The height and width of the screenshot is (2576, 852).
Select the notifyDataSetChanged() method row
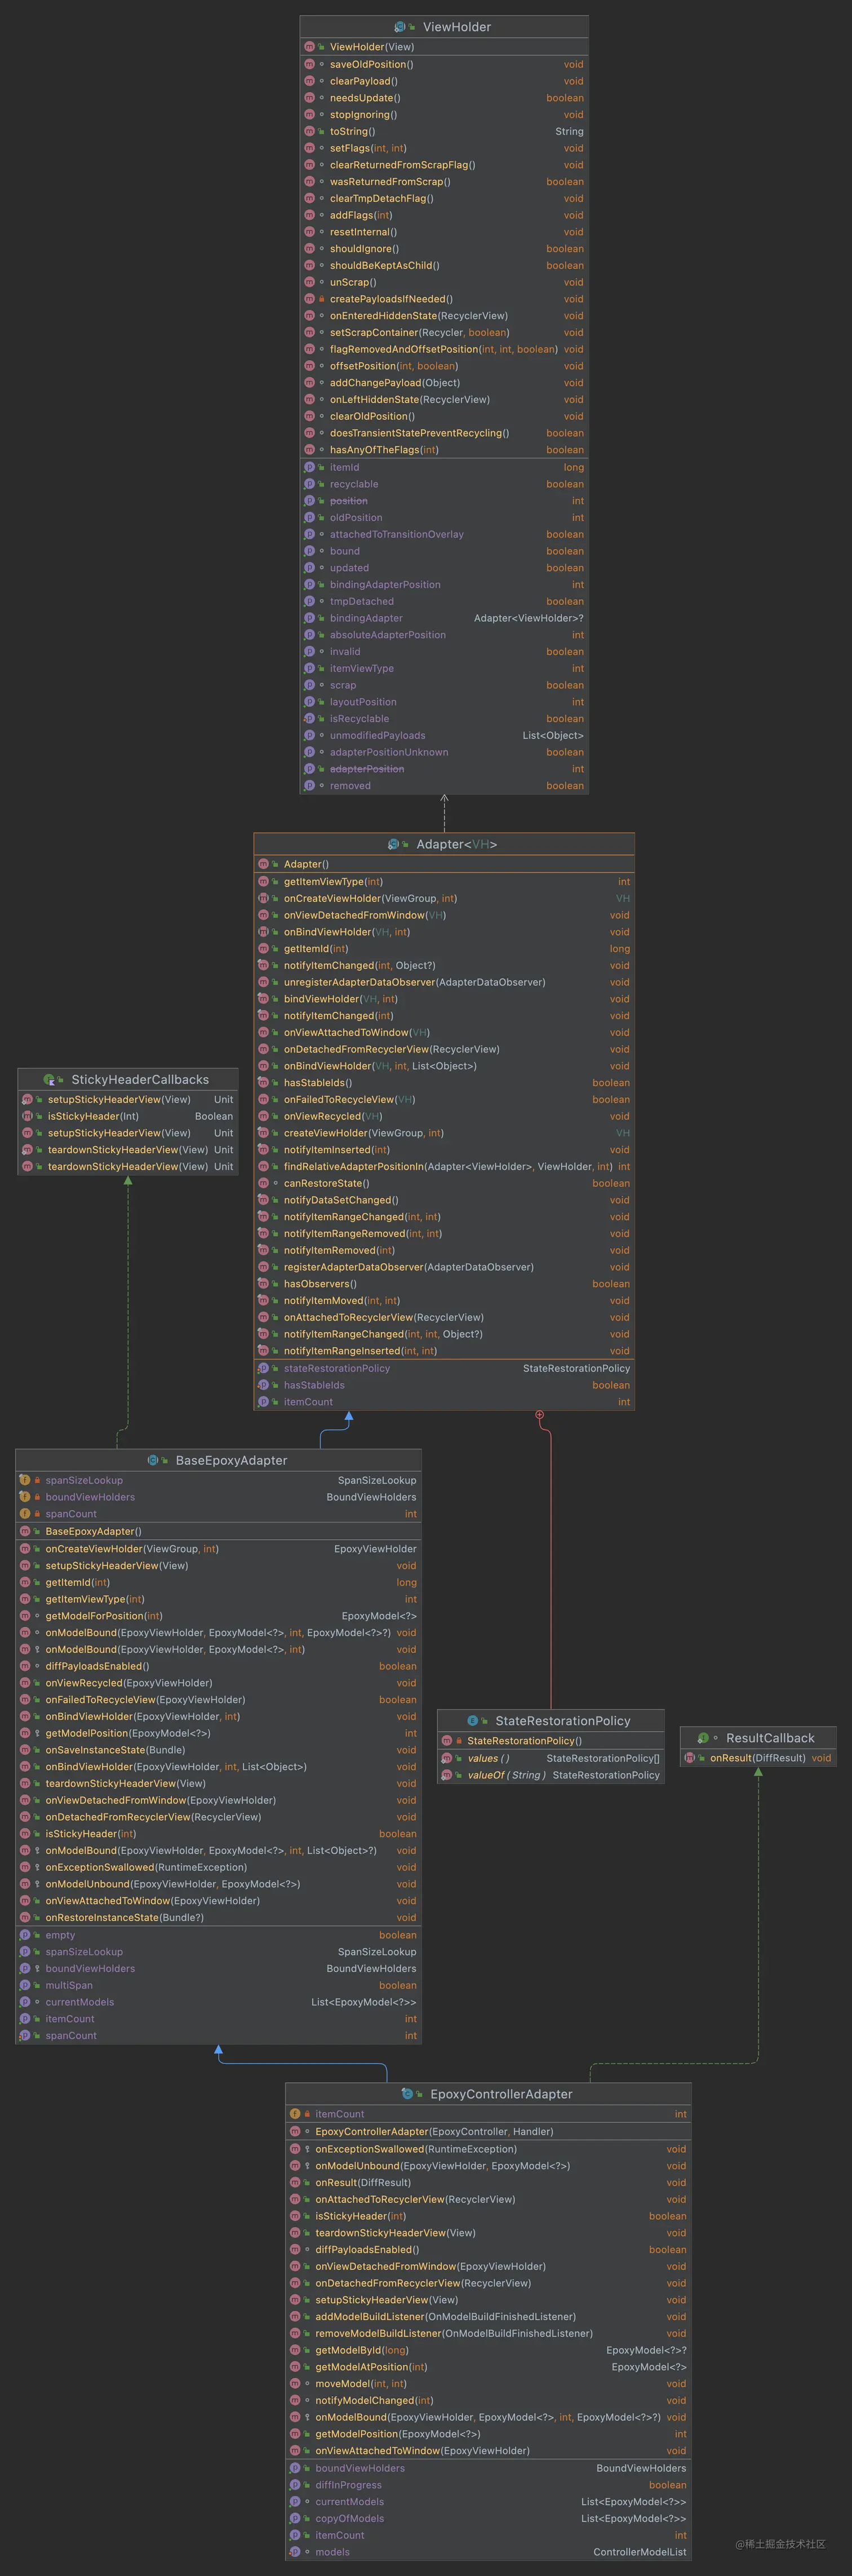coord(444,1200)
